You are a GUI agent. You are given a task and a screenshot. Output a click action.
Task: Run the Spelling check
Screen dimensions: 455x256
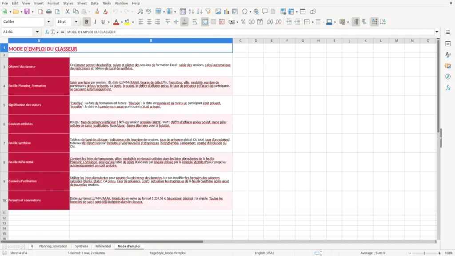tap(148, 12)
